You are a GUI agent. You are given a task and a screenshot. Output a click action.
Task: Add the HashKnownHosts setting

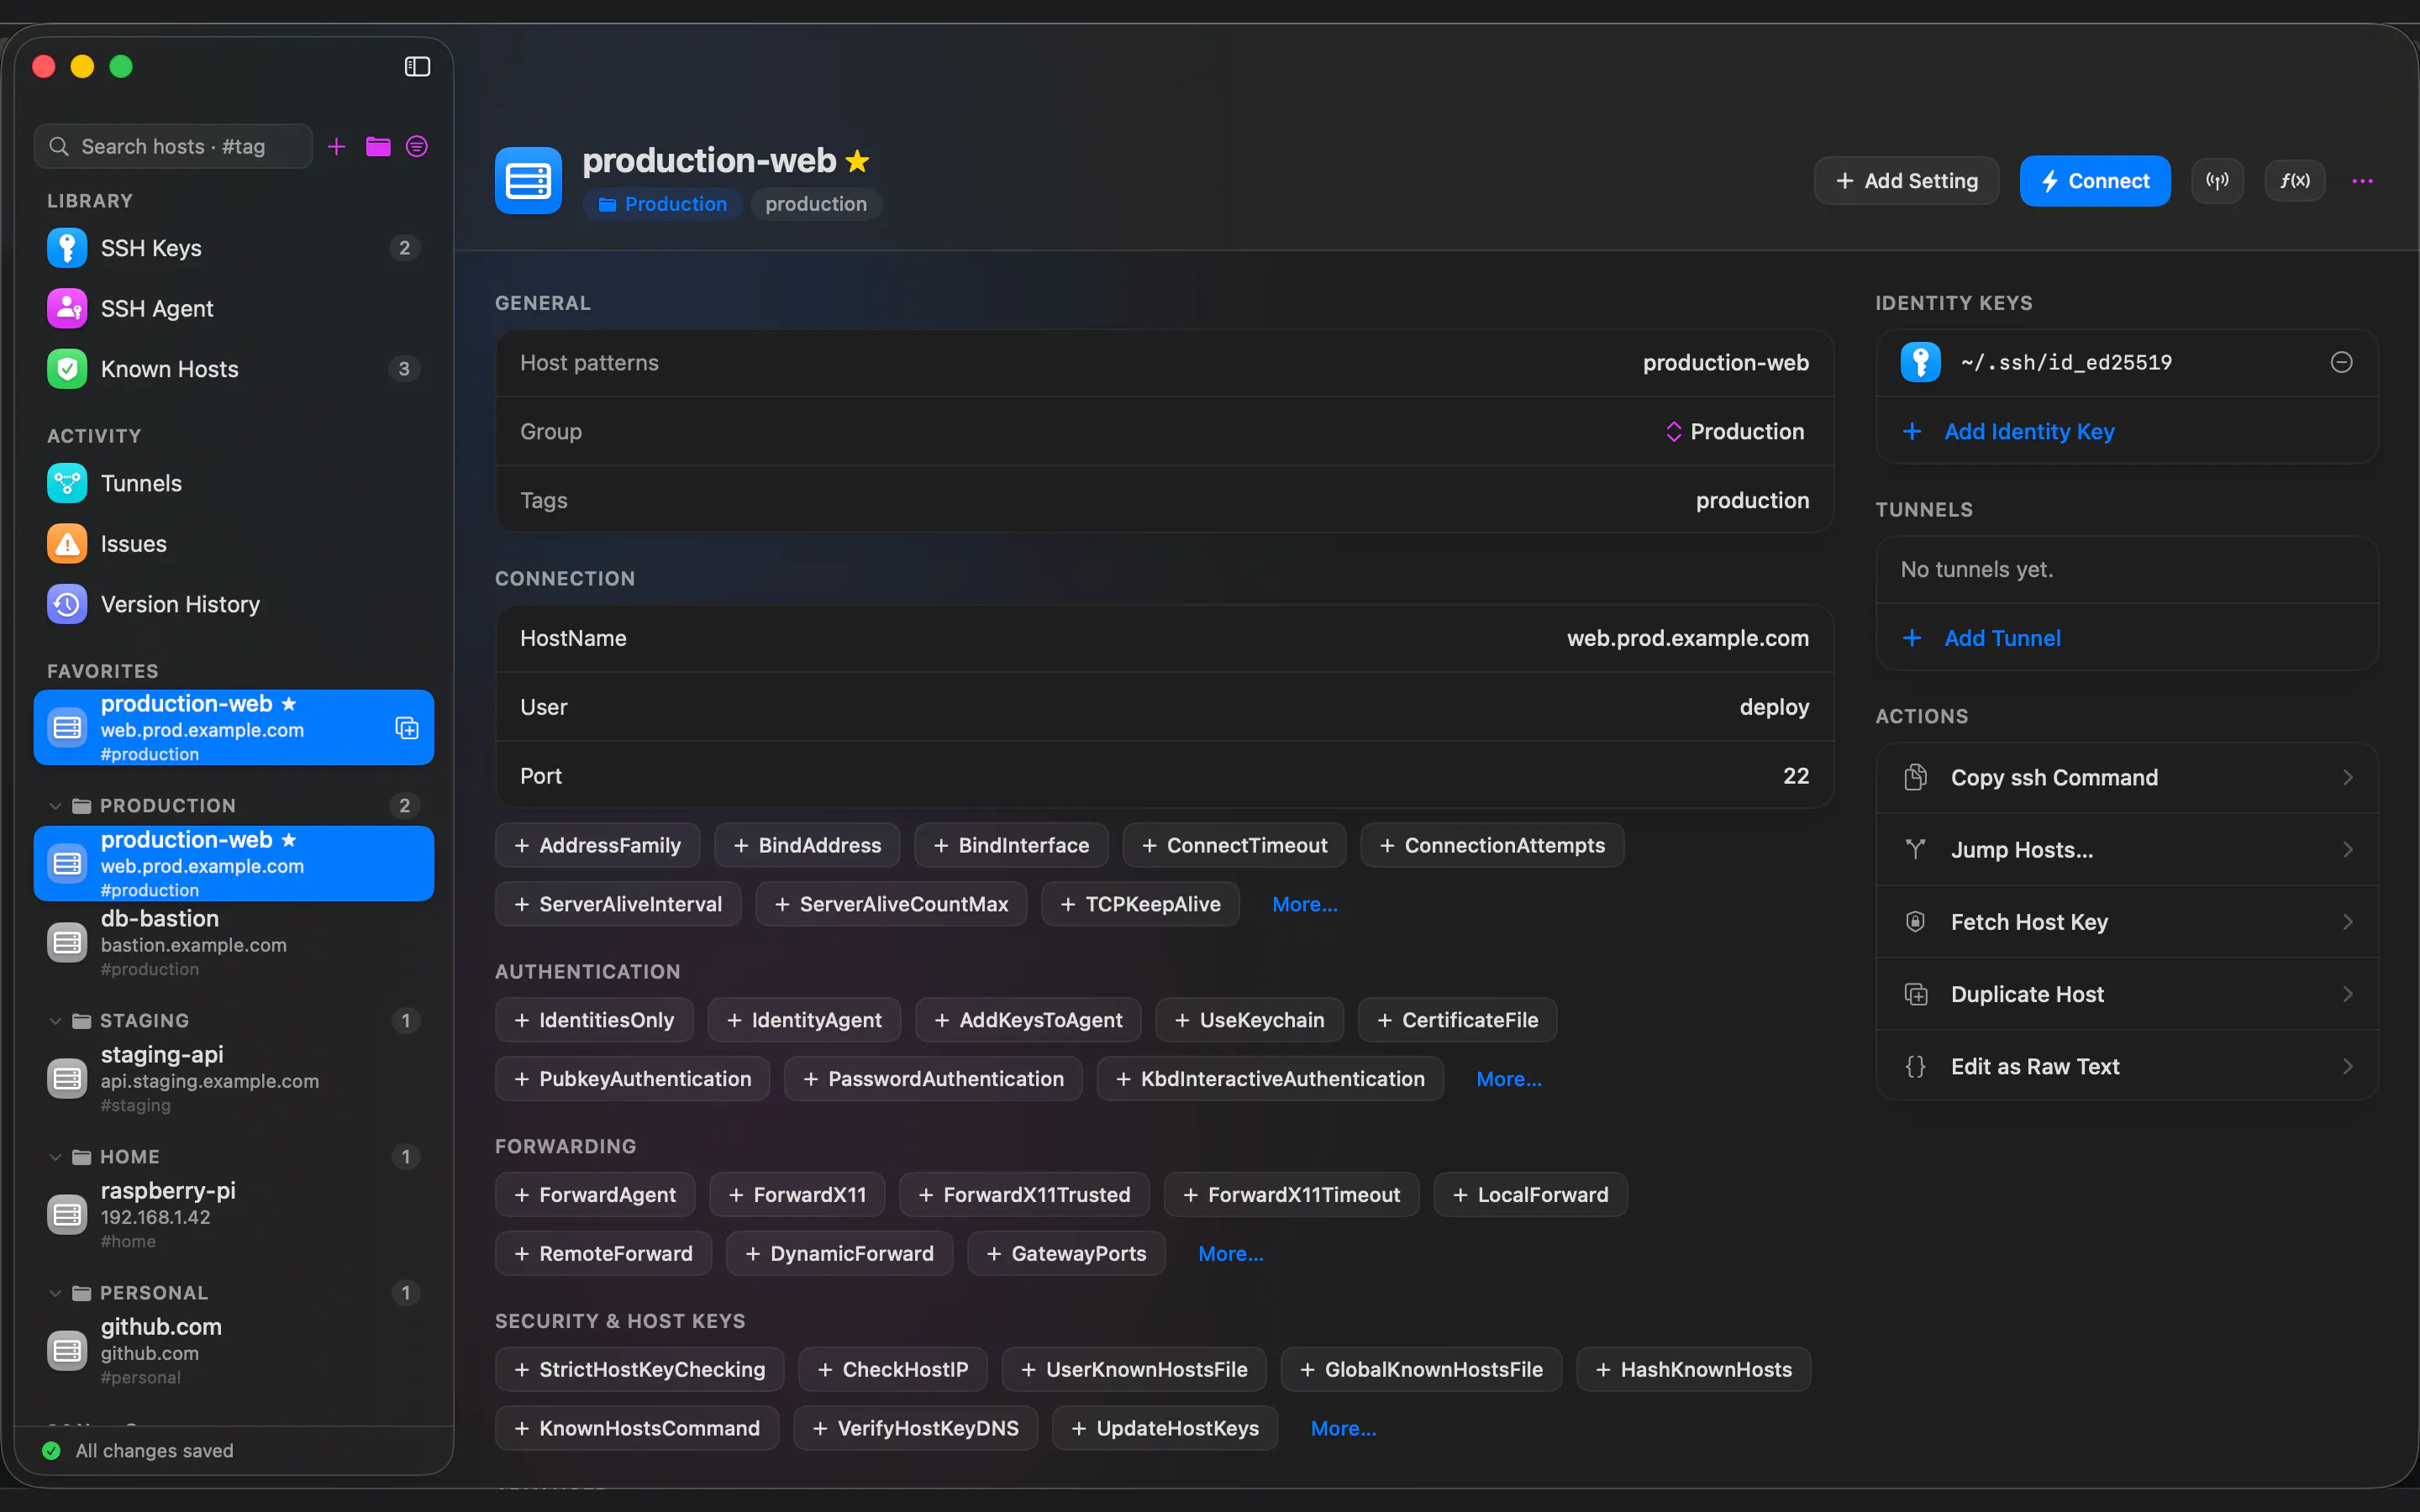(x=1693, y=1369)
